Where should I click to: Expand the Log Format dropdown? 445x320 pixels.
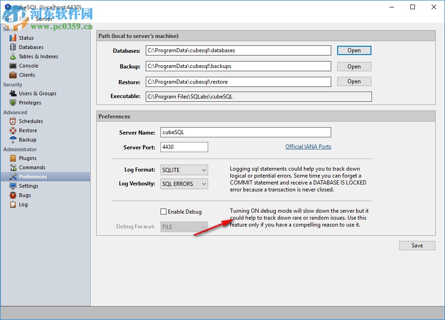(184, 170)
